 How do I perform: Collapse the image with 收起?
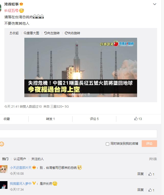pos(14,33)
